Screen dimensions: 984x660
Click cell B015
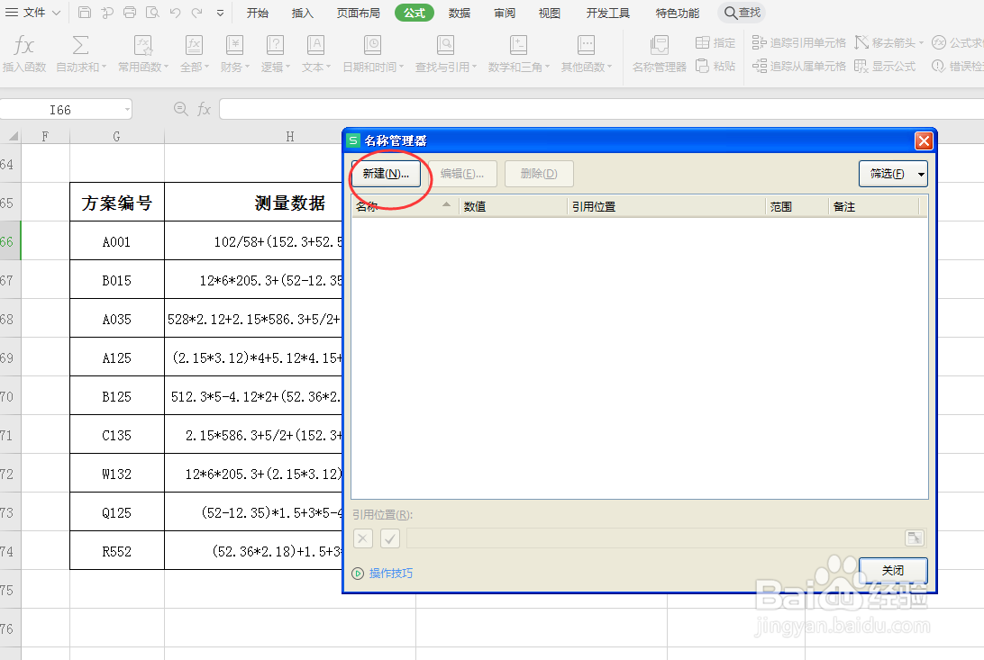[x=117, y=280]
